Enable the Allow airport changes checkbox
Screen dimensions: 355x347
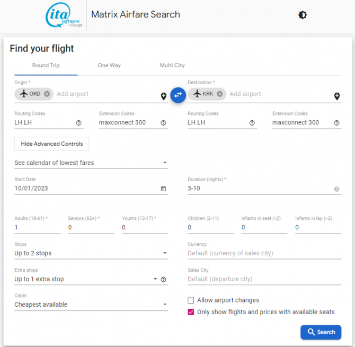(x=191, y=300)
